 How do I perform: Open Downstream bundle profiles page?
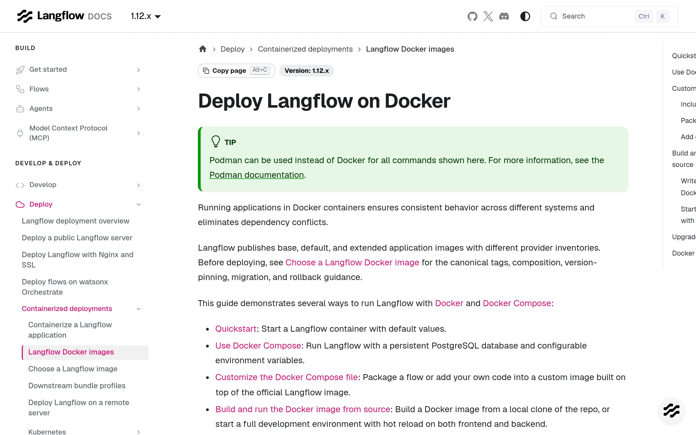pos(77,386)
